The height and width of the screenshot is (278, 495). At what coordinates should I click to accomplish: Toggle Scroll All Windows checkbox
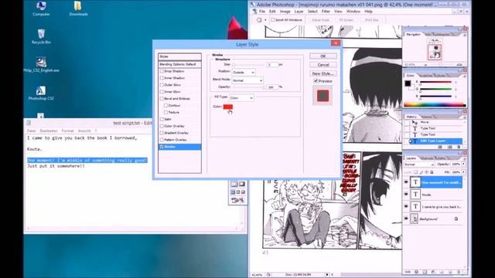click(x=273, y=20)
